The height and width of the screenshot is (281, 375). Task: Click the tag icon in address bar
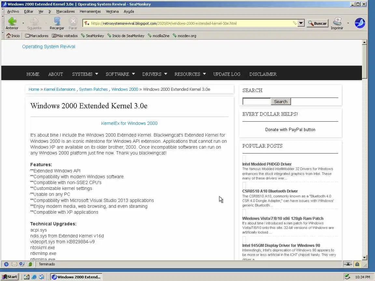pyautogui.click(x=295, y=23)
